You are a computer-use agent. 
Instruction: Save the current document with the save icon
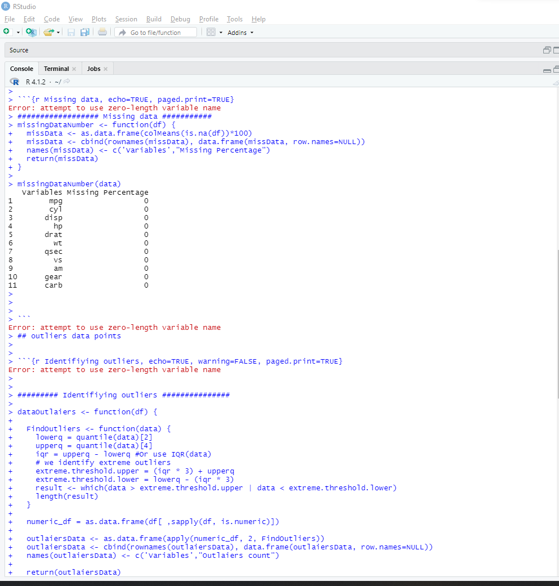pos(71,32)
